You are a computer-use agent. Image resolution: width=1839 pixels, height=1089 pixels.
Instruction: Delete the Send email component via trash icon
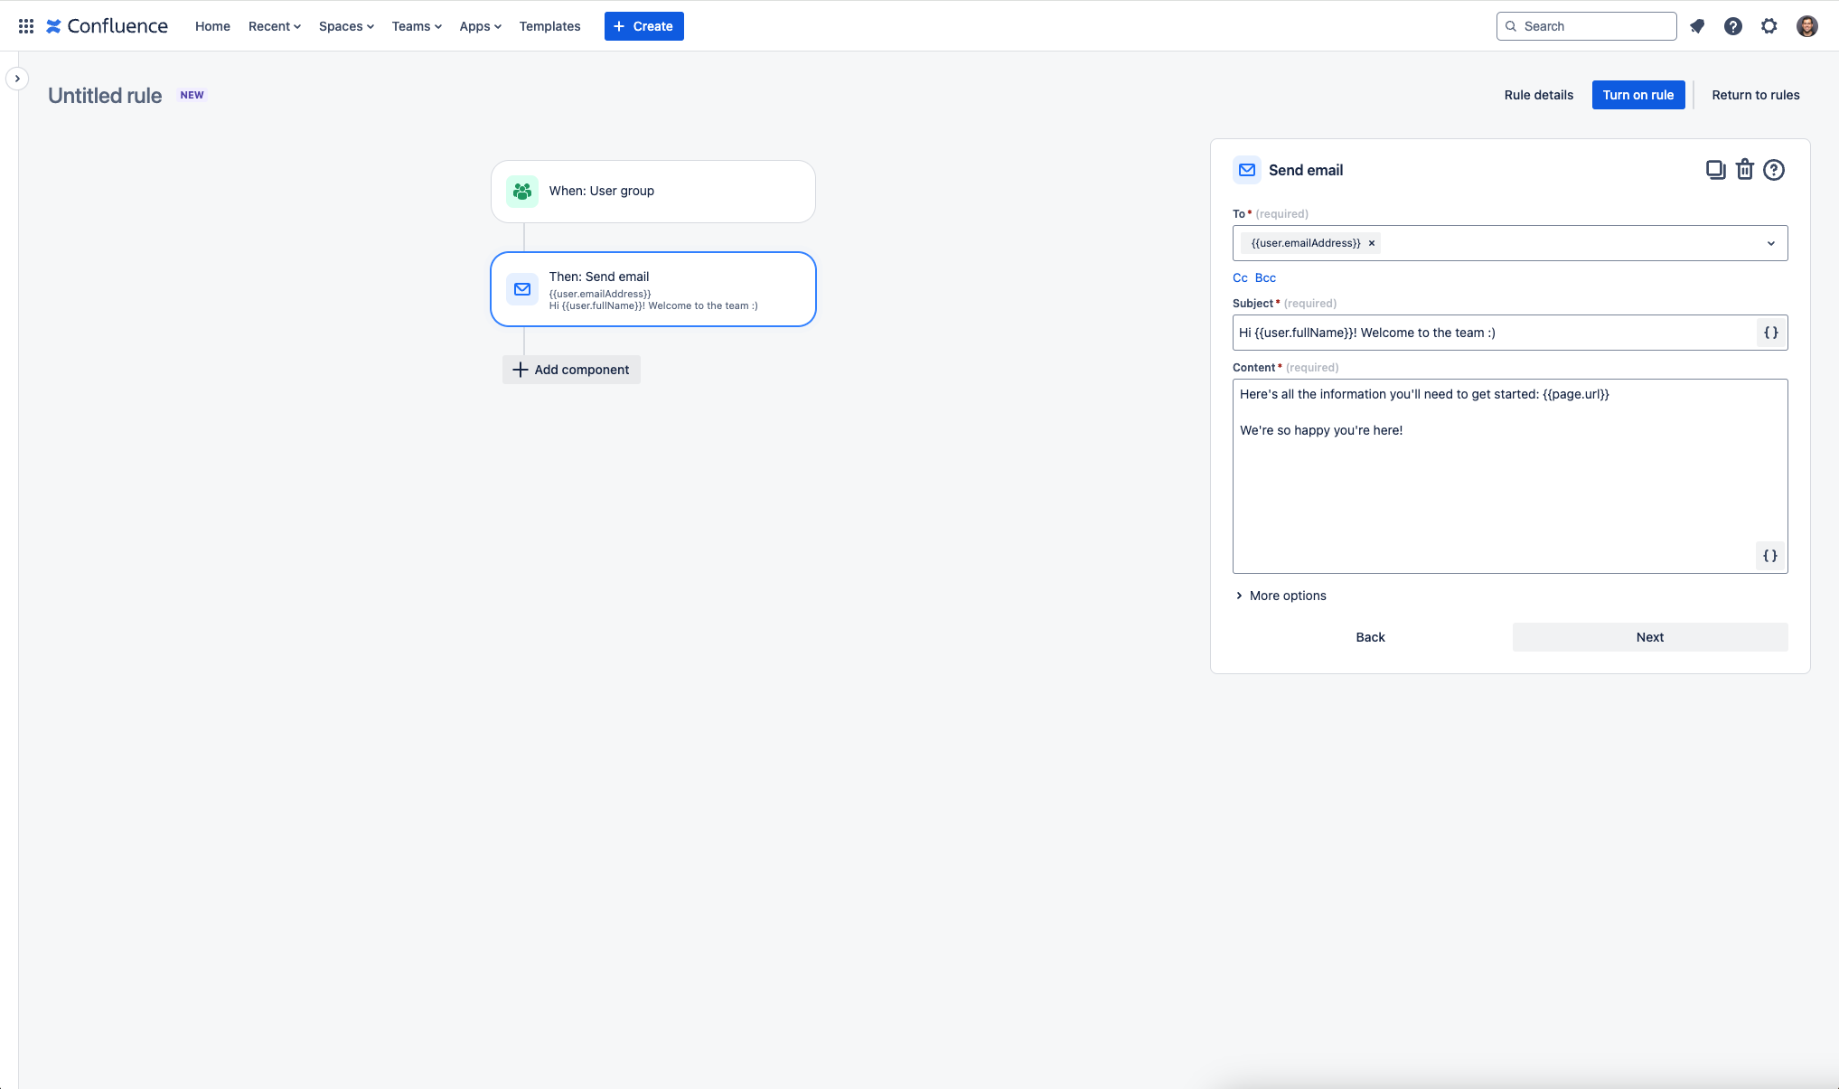click(1744, 169)
